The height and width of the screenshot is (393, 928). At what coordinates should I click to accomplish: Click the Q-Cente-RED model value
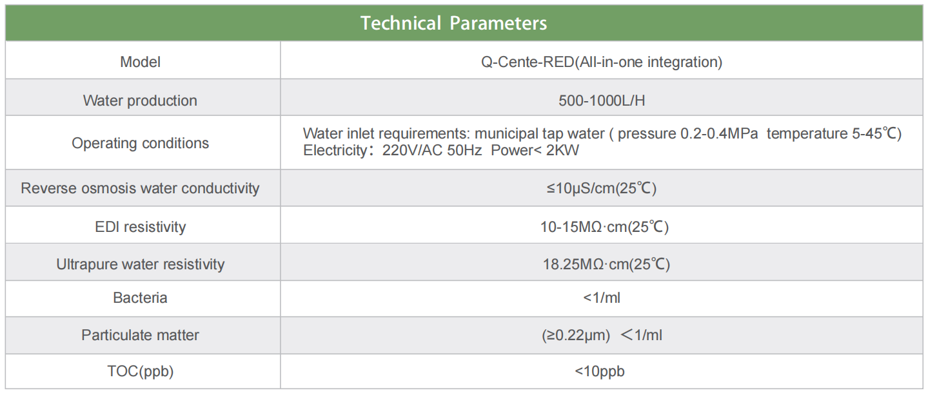[x=602, y=62]
